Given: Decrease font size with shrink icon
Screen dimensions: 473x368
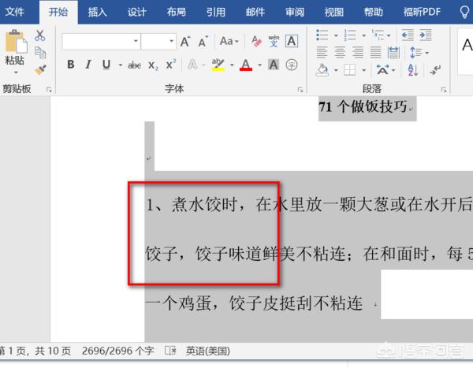Looking at the screenshot, I should (x=203, y=42).
